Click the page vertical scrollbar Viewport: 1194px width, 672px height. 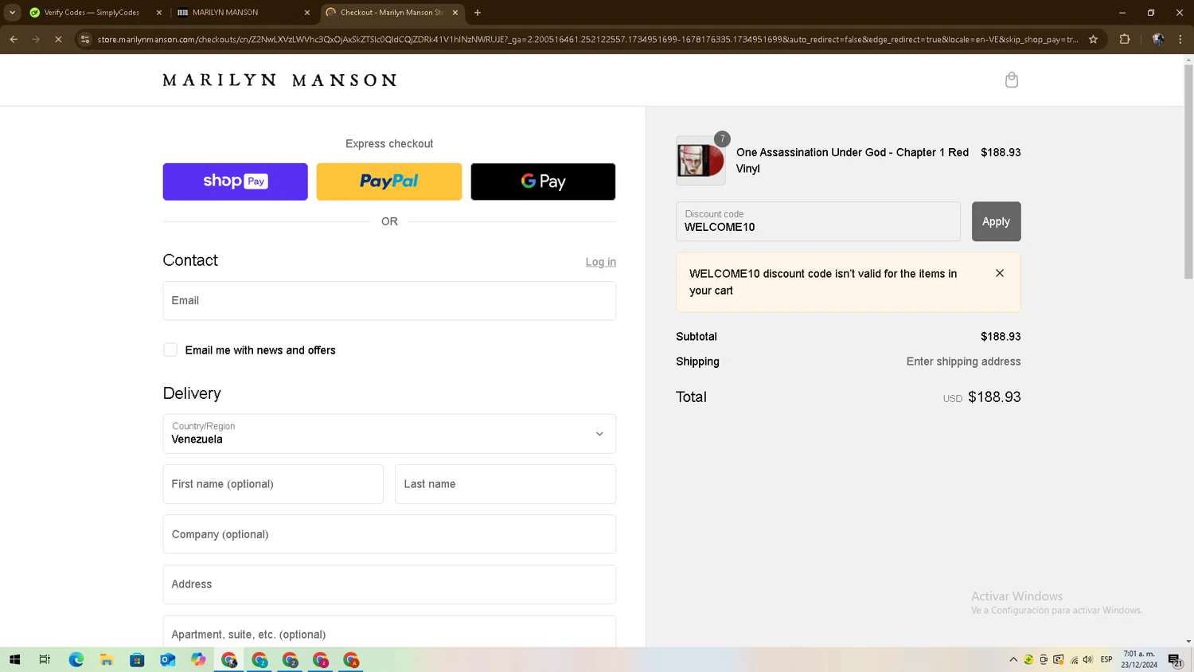1188,171
